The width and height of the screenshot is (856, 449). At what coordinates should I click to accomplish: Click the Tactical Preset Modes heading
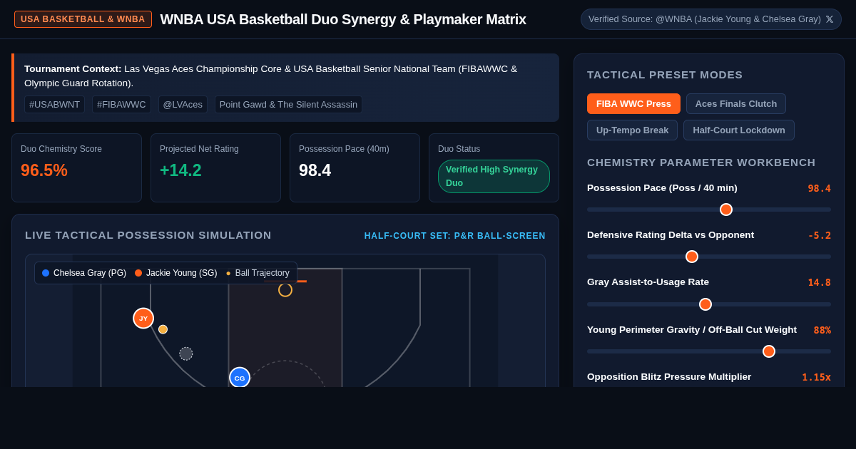(665, 74)
